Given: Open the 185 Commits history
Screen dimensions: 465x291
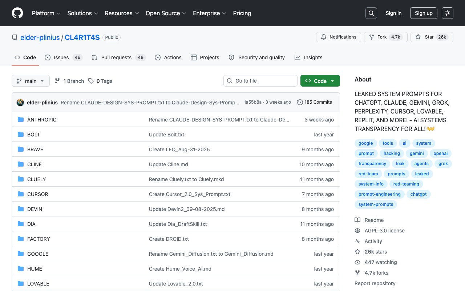Looking at the screenshot, I should pos(315,102).
